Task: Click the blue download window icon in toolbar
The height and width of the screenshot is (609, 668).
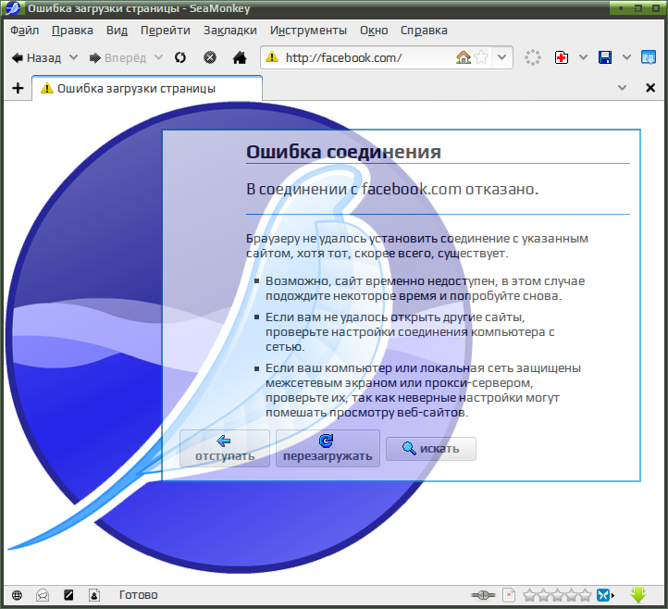Action: pyautogui.click(x=649, y=57)
